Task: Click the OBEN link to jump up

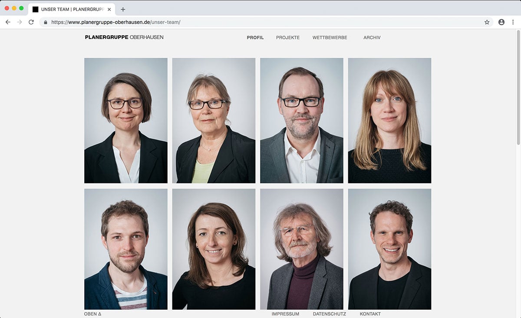Action: 92,314
